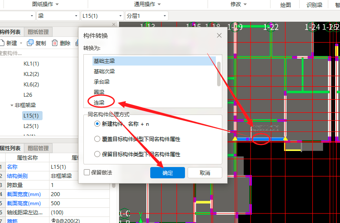Image resolution: width=340 pixels, height=223 pixels.
Task: Open the 分层1 layer combo box
Action: [x=147, y=16]
